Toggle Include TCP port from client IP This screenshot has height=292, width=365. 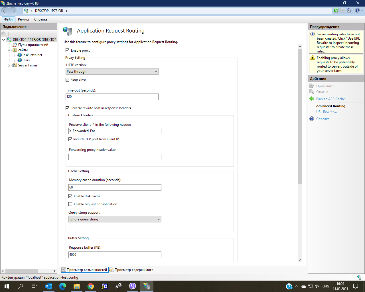(x=70, y=139)
